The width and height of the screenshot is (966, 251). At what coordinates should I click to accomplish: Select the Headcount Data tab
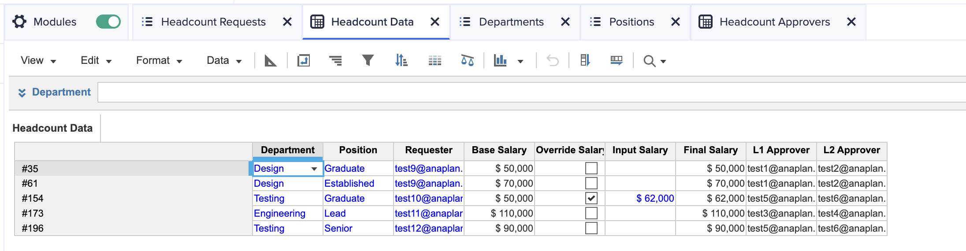tap(372, 22)
